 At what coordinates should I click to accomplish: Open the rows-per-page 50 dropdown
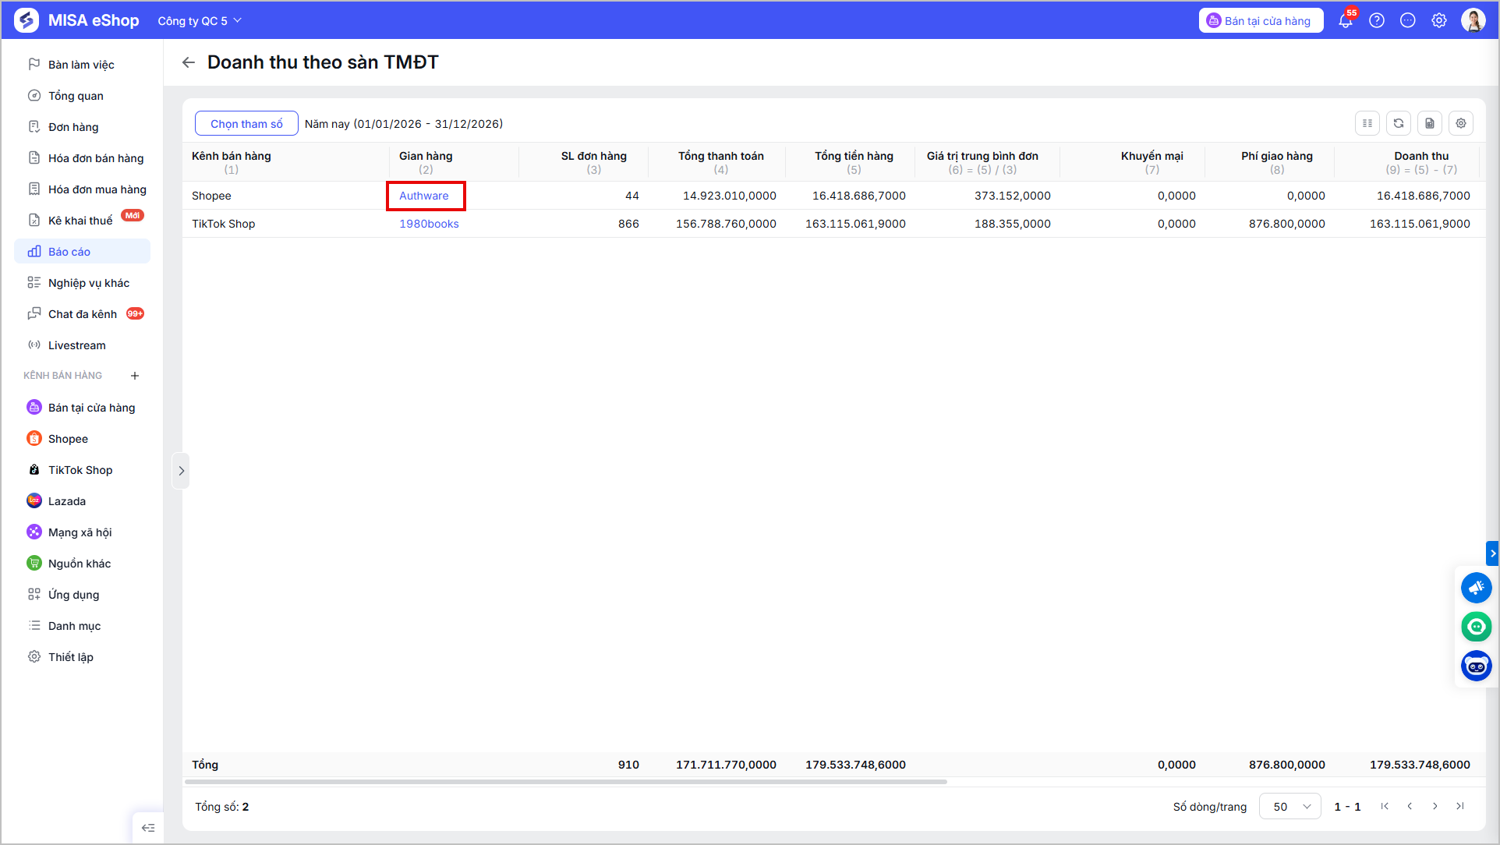click(1290, 807)
